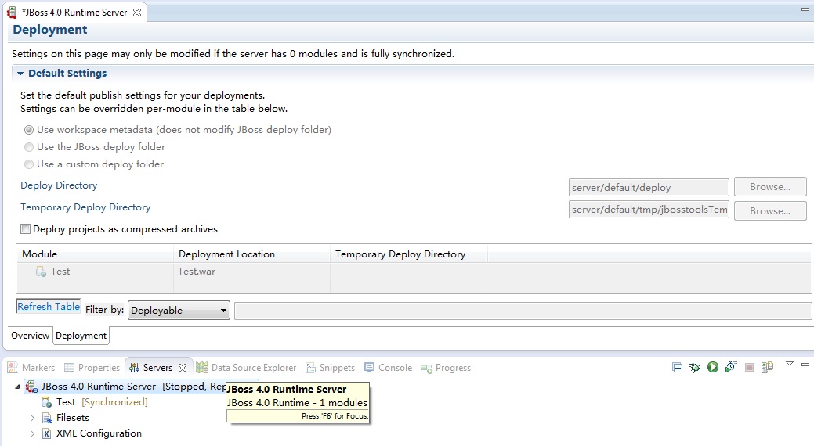Click the Temporary Deploy Directory column header
This screenshot has height=446, width=814.
tap(408, 254)
